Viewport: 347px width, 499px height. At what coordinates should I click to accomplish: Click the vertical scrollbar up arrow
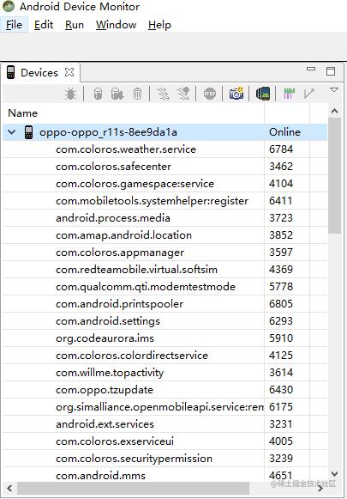334,111
